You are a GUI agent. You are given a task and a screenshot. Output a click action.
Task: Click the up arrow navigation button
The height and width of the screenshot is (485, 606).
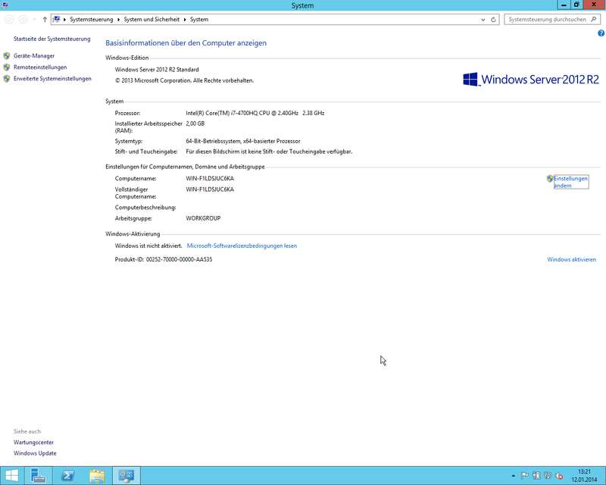click(45, 19)
